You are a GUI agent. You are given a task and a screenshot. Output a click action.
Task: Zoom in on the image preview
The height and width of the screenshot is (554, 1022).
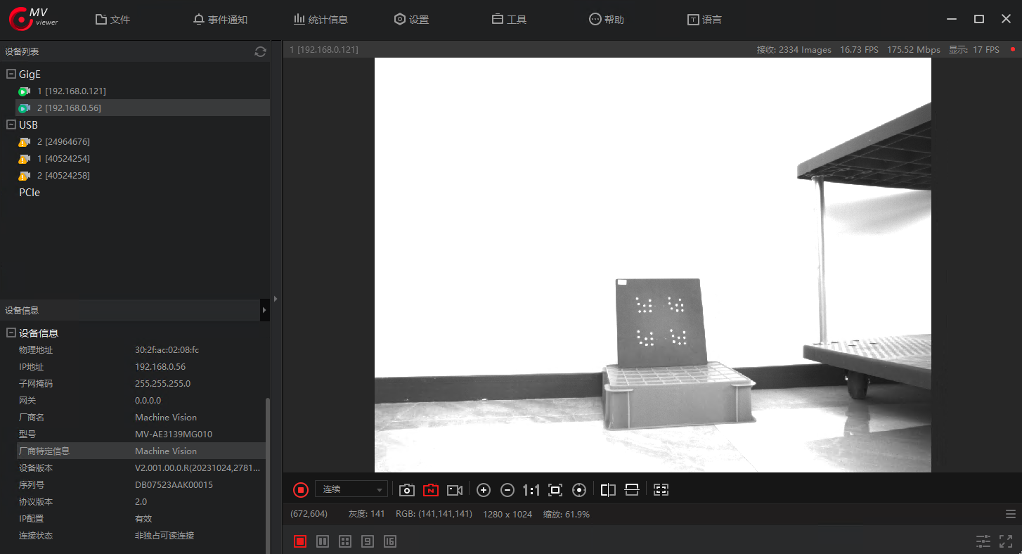483,489
